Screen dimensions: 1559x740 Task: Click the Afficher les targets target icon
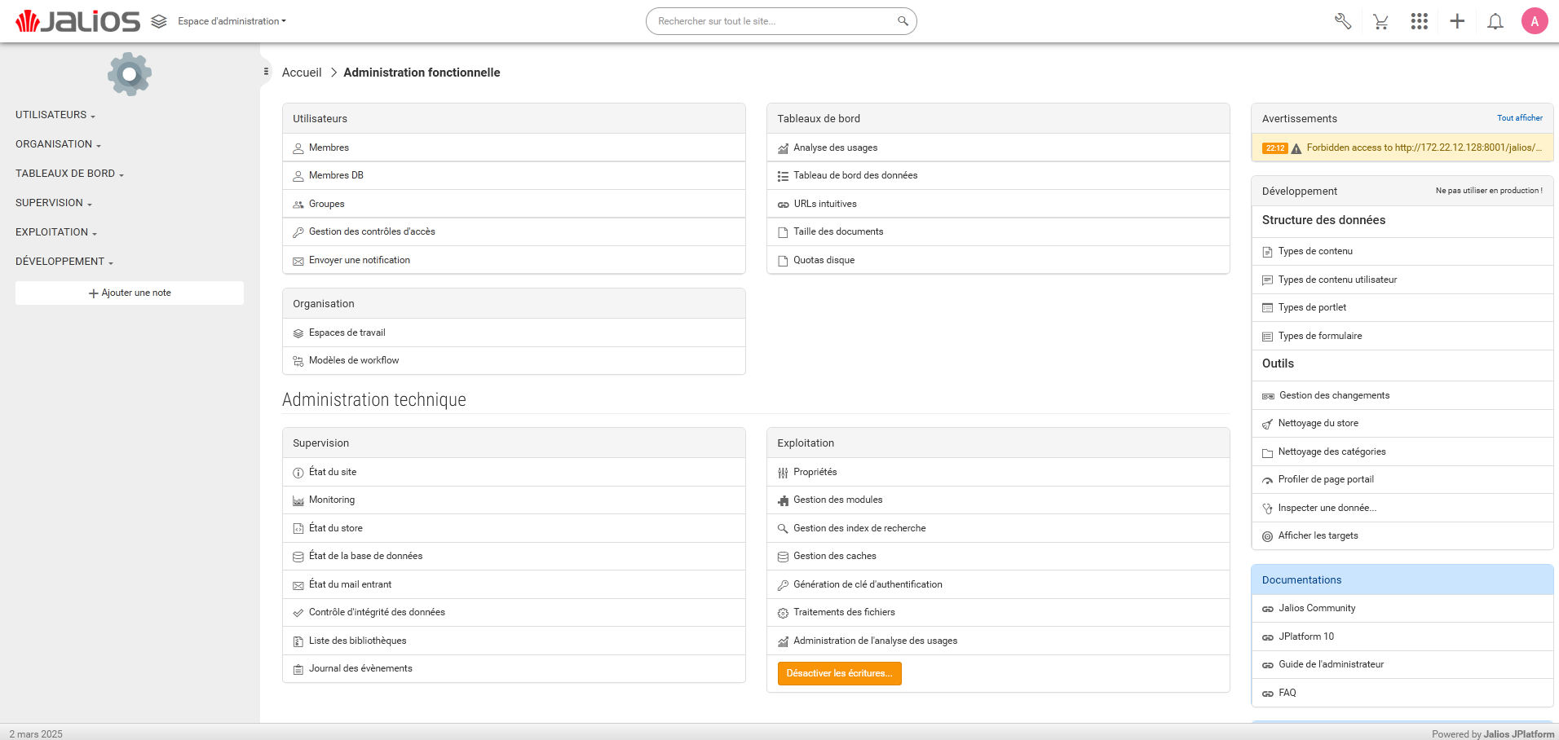pos(1267,536)
